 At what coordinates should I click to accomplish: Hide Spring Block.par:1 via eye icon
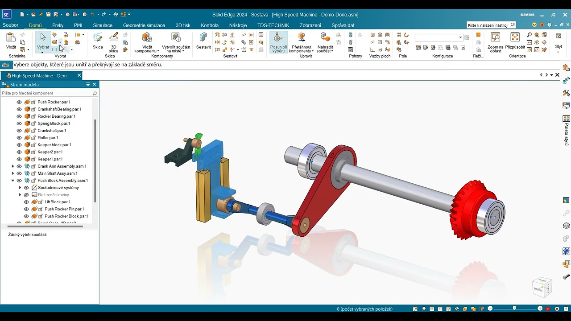pyautogui.click(x=19, y=123)
